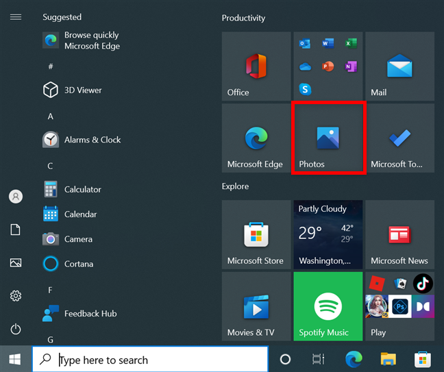This screenshot has height=372, width=444.
Task: Click the Type here to search box
Action: tap(150, 359)
